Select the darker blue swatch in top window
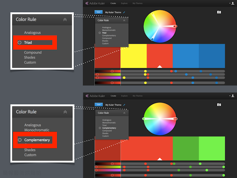The image size is (237, 178). pos(212,56)
